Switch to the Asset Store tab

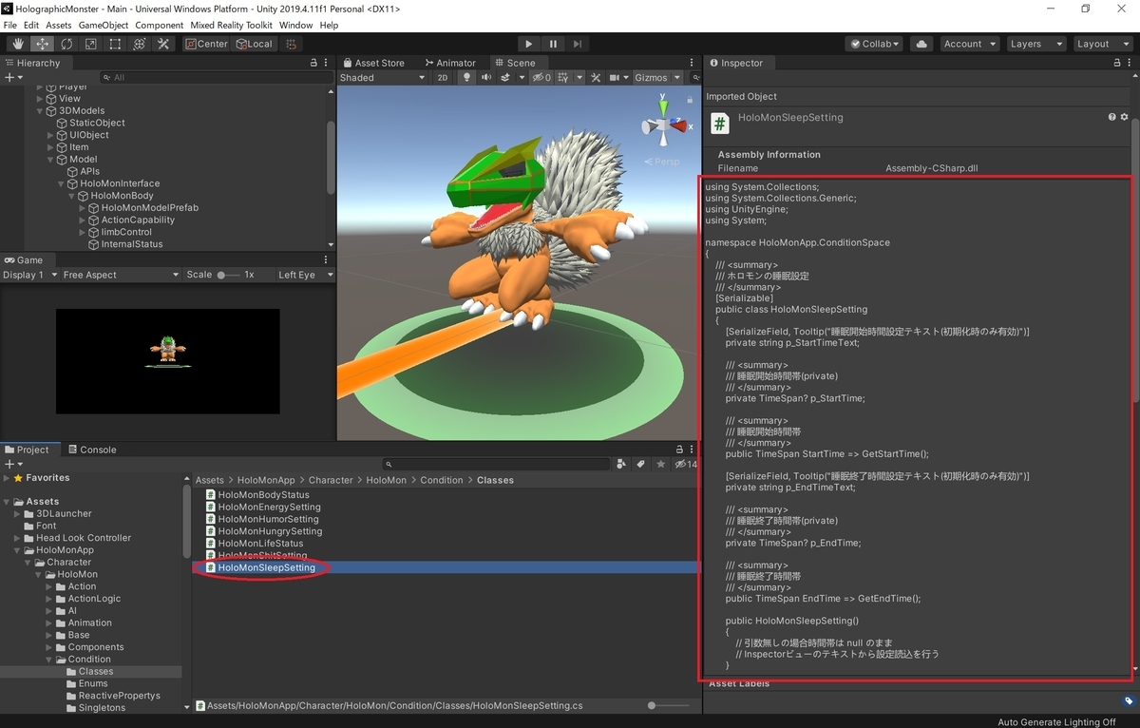[372, 63]
